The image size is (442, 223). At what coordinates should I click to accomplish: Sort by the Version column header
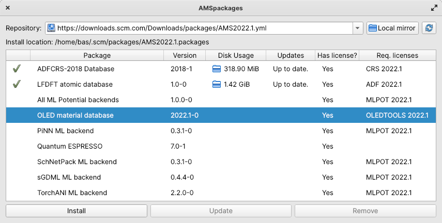(185, 55)
